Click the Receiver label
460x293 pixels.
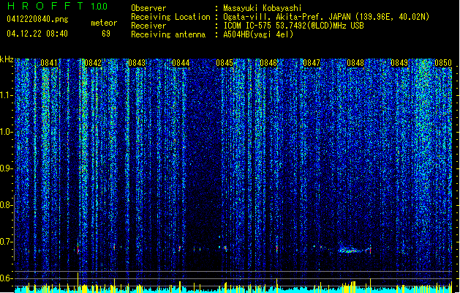(148, 26)
